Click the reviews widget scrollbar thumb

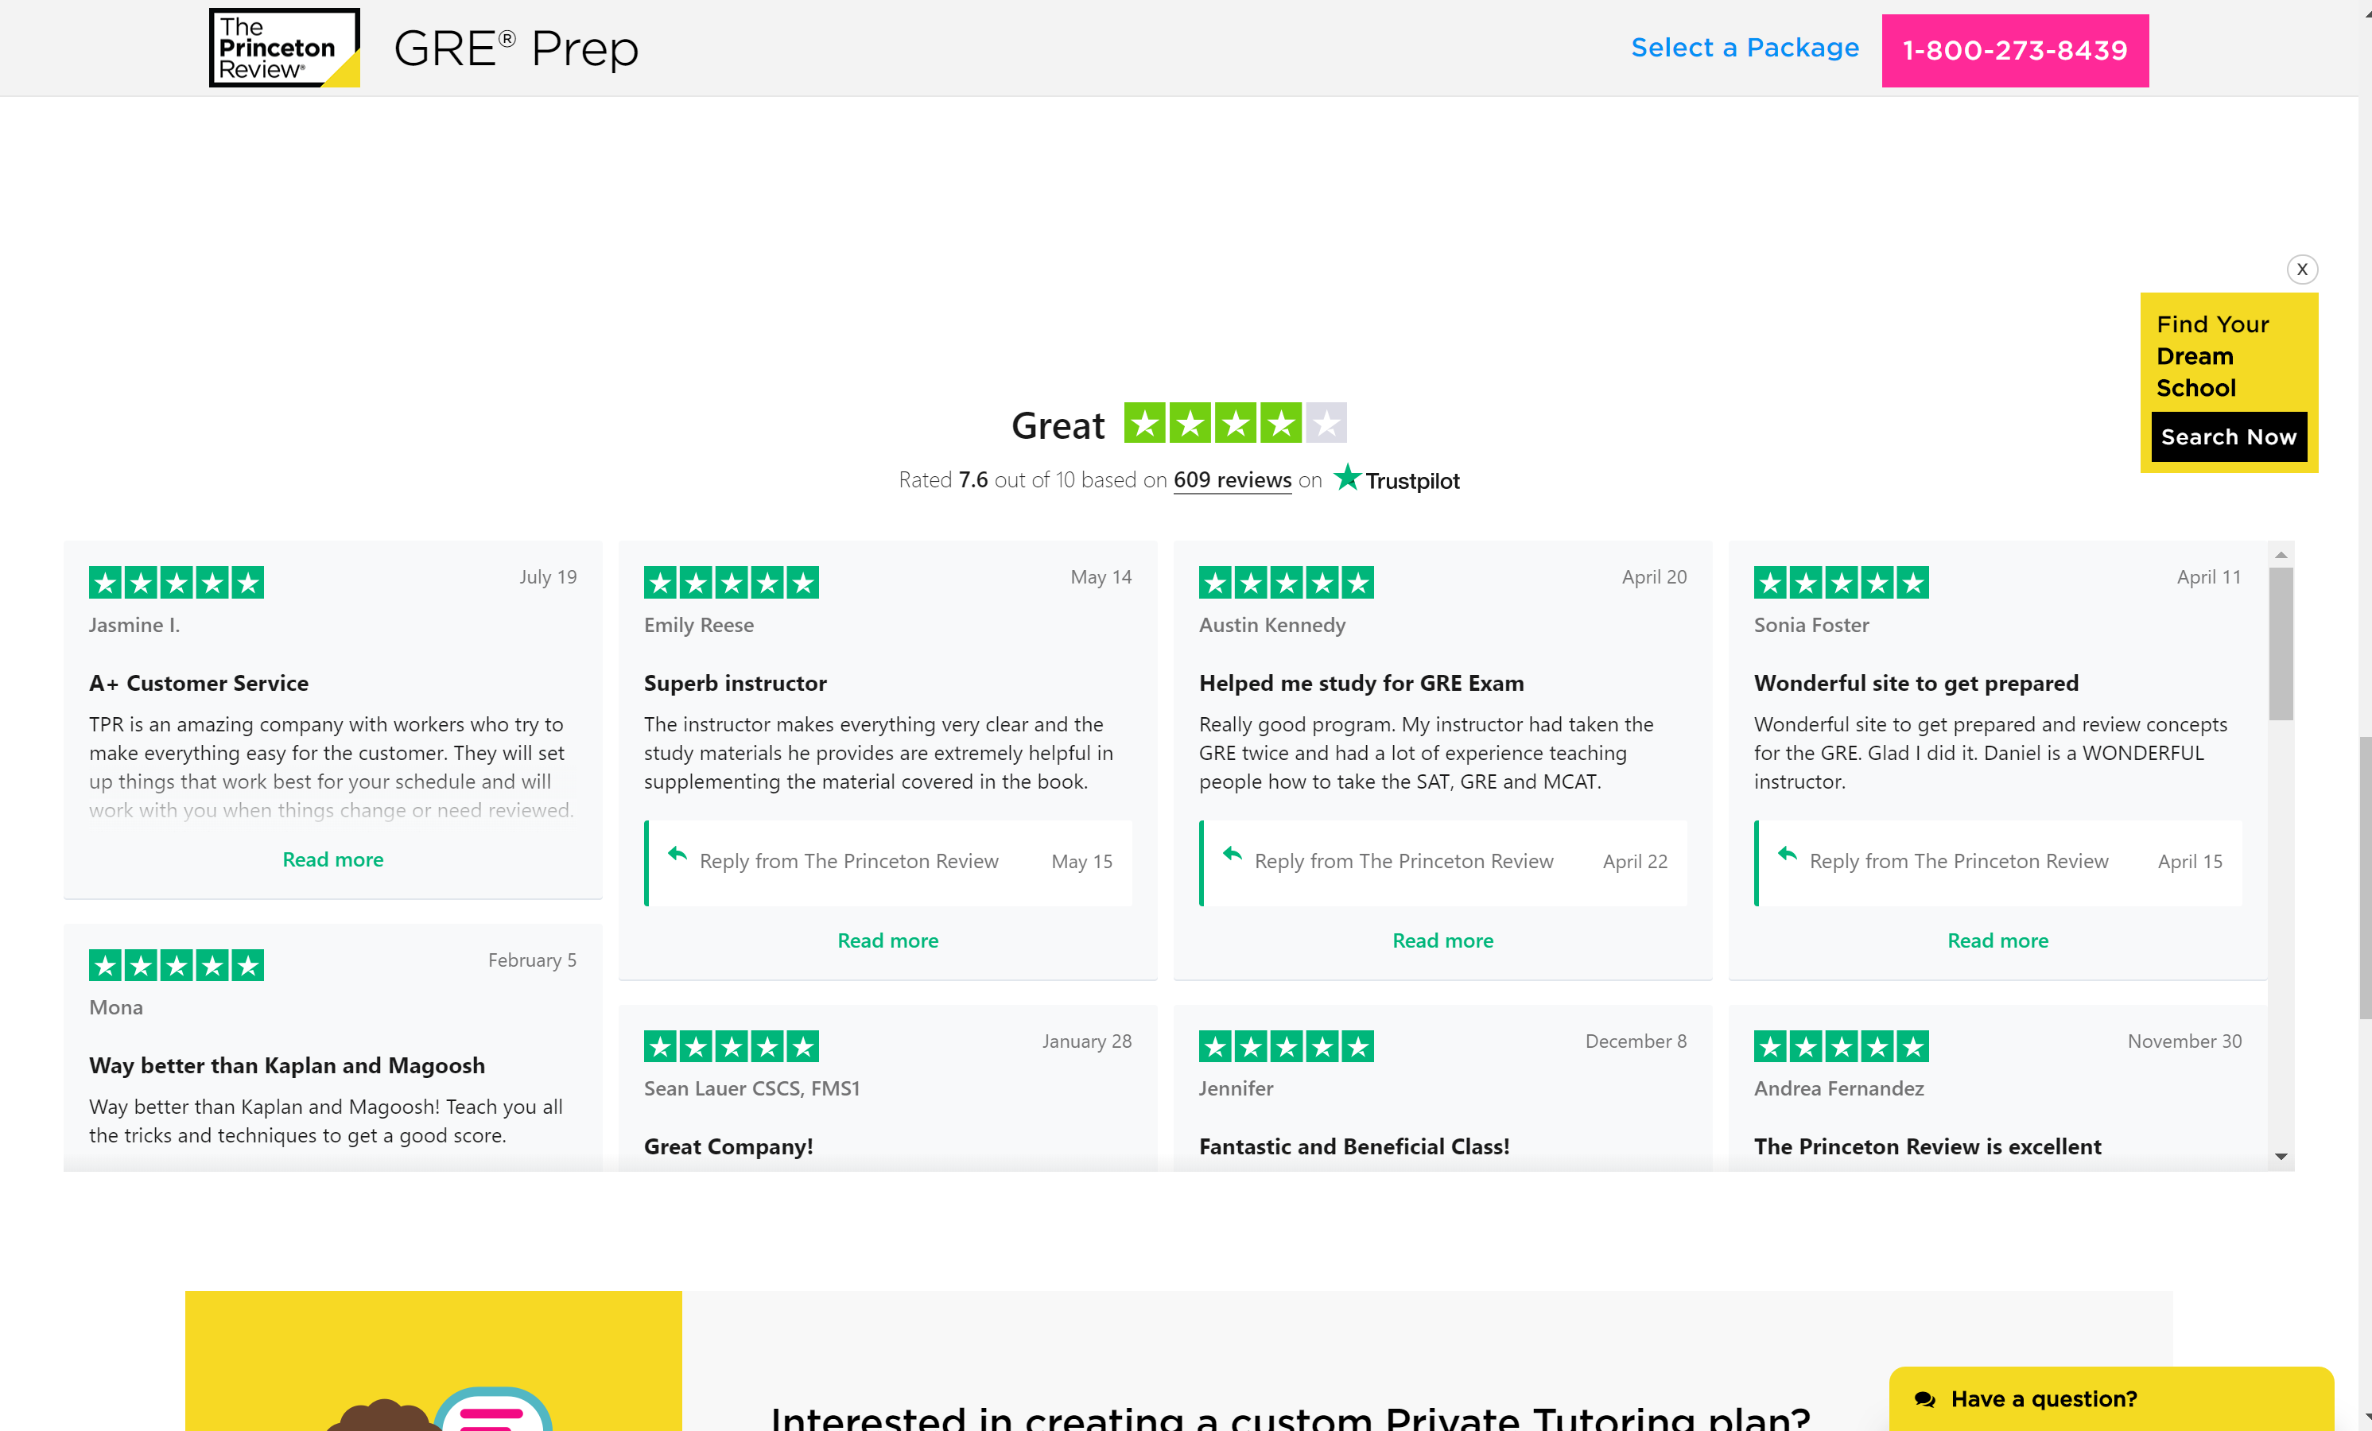point(2281,643)
